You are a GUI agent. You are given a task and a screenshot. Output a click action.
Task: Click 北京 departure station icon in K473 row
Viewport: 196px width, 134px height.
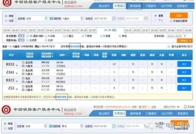click(x=23, y=78)
